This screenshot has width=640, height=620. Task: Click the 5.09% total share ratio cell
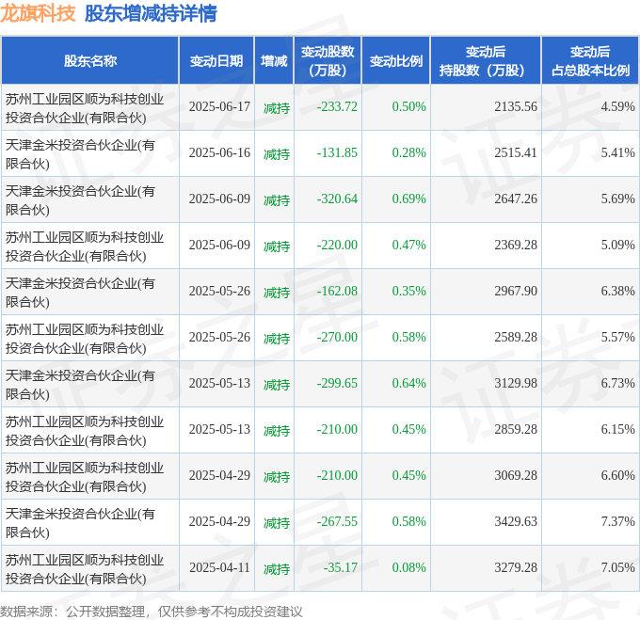click(617, 245)
